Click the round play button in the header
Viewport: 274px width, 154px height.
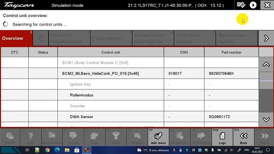click(253, 5)
